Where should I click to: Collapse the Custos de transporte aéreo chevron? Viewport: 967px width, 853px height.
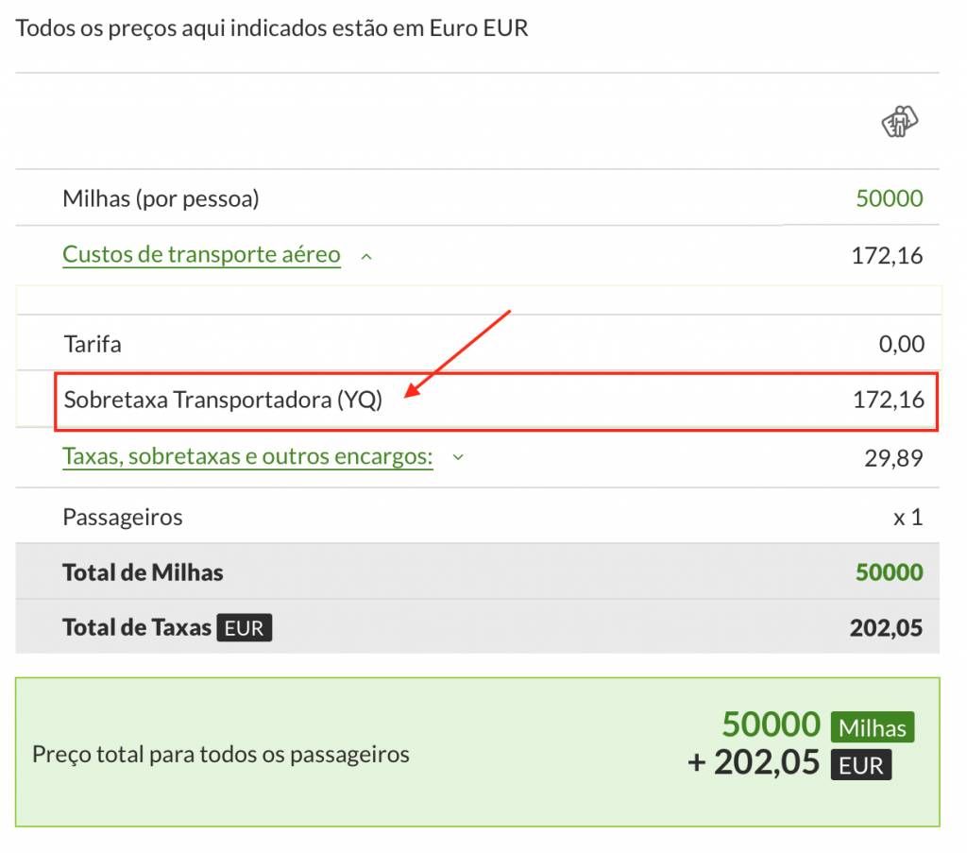coord(366,256)
